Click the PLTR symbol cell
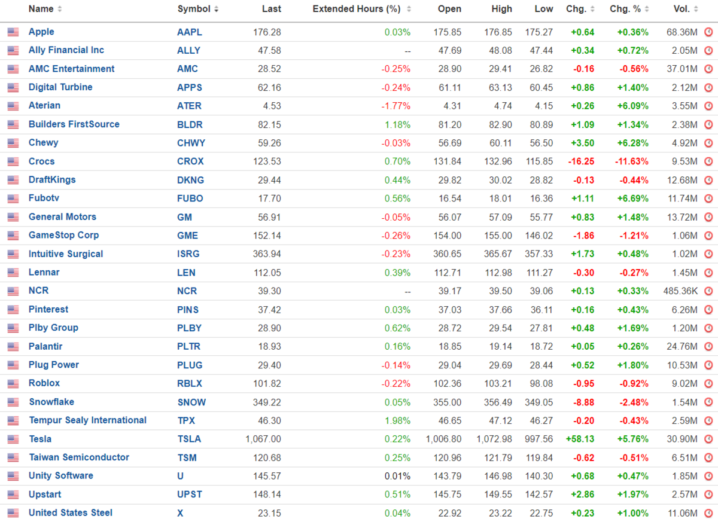Screen dimensions: 718x525 [x=188, y=347]
